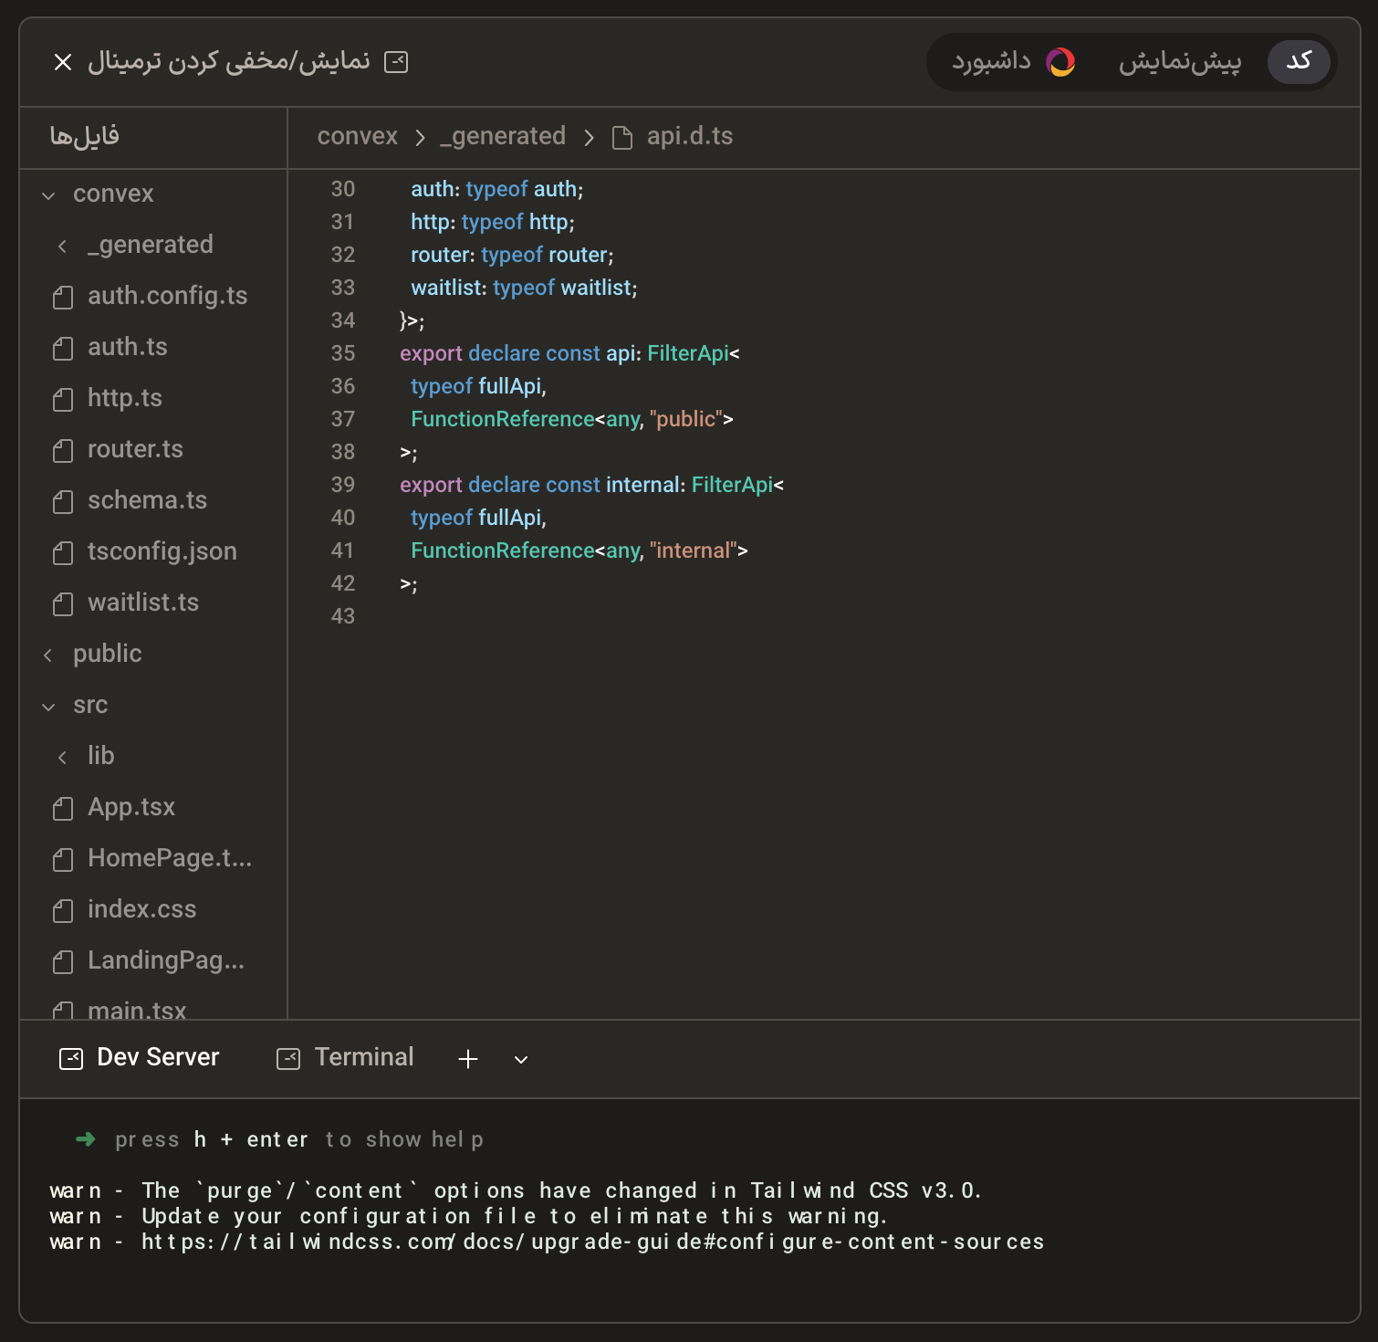The width and height of the screenshot is (1378, 1342).
Task: Click the Dev Server terminal icon
Action: pos(71,1057)
